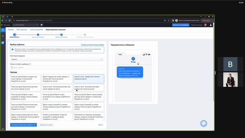Click the Настроить параметры шаблона button
This screenshot has width=245, height=138.
pyautogui.click(x=23, y=125)
